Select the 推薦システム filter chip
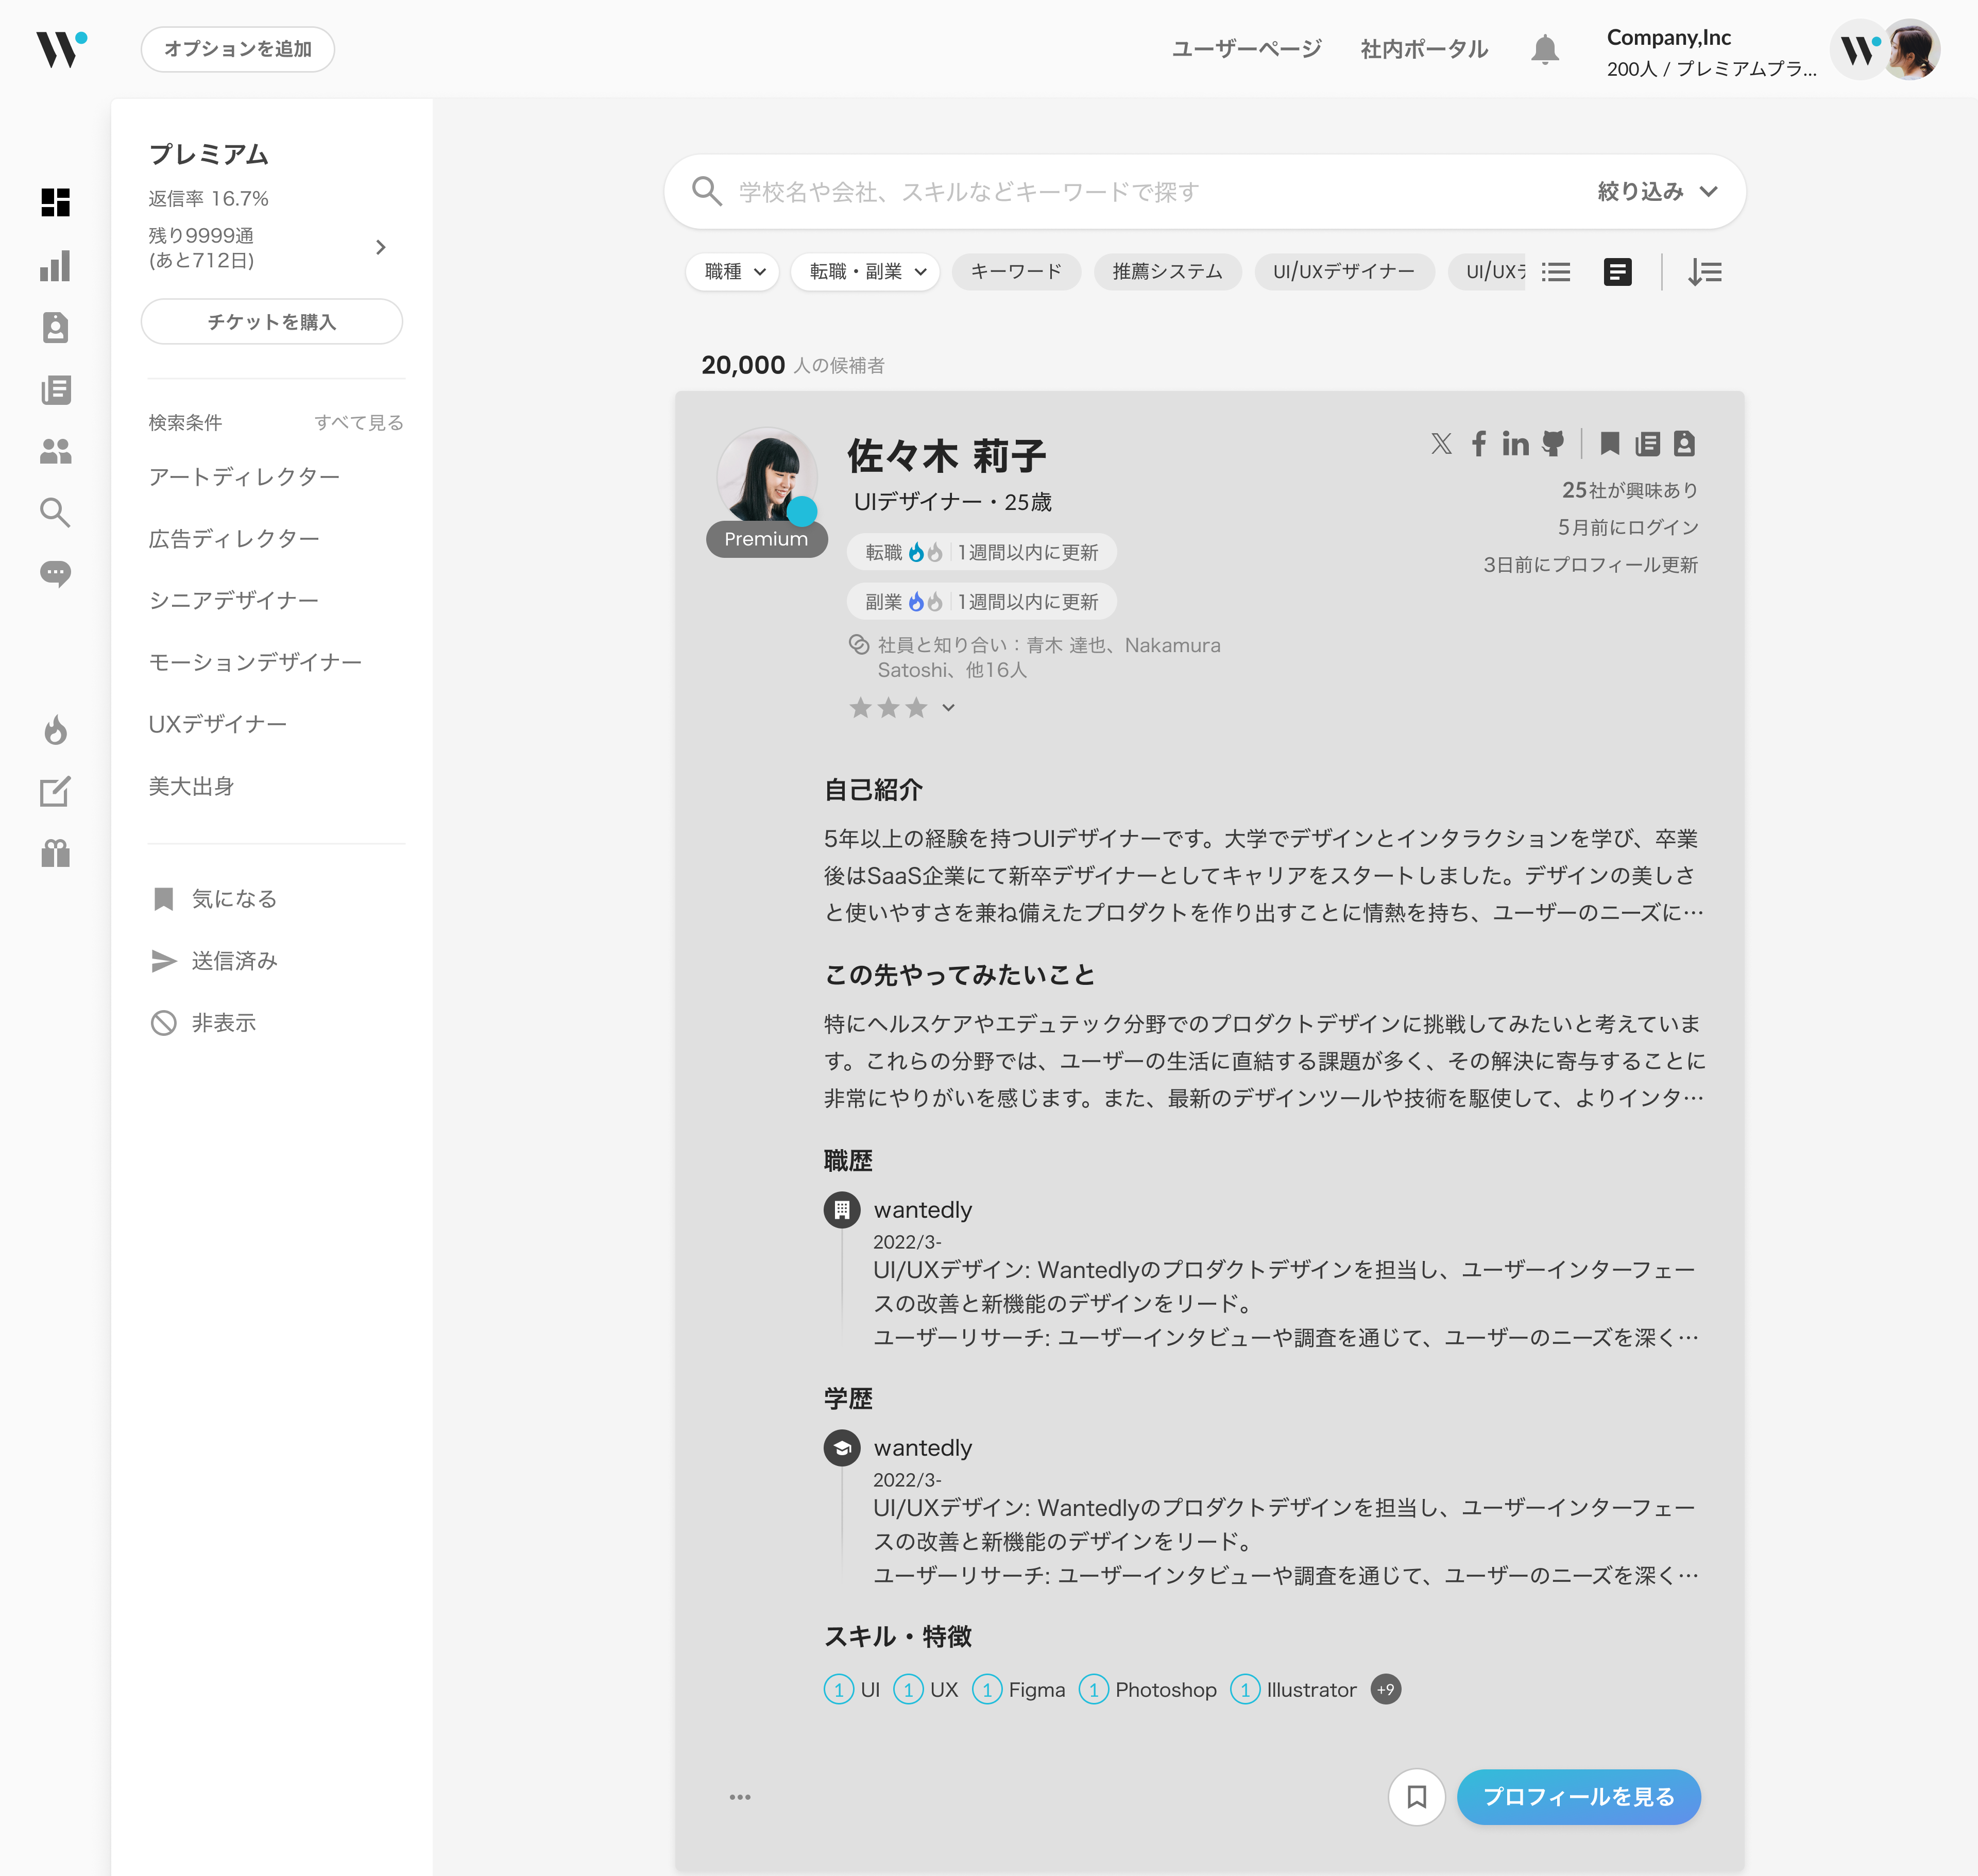The height and width of the screenshot is (1876, 1978). pyautogui.click(x=1167, y=272)
